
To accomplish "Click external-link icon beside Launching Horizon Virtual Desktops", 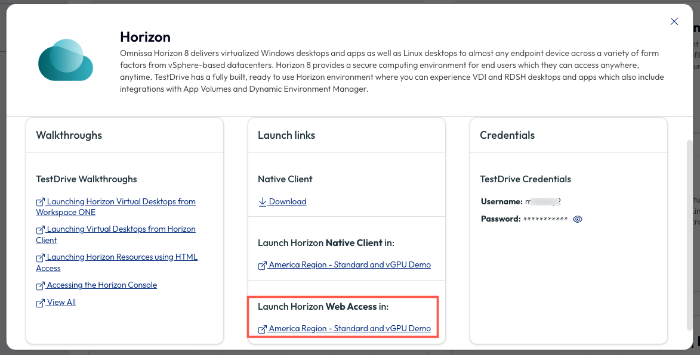I will (41, 203).
